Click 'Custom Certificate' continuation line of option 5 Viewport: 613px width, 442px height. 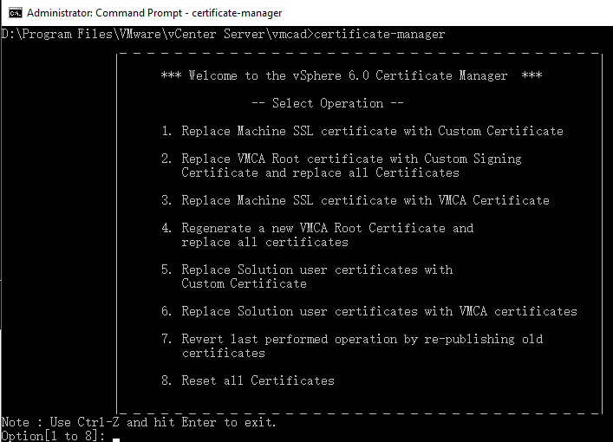pos(244,283)
